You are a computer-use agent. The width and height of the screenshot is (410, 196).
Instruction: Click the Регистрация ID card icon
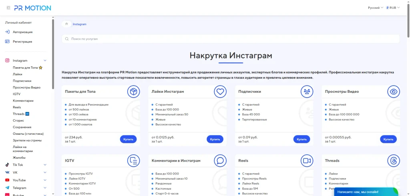(x=7, y=41)
